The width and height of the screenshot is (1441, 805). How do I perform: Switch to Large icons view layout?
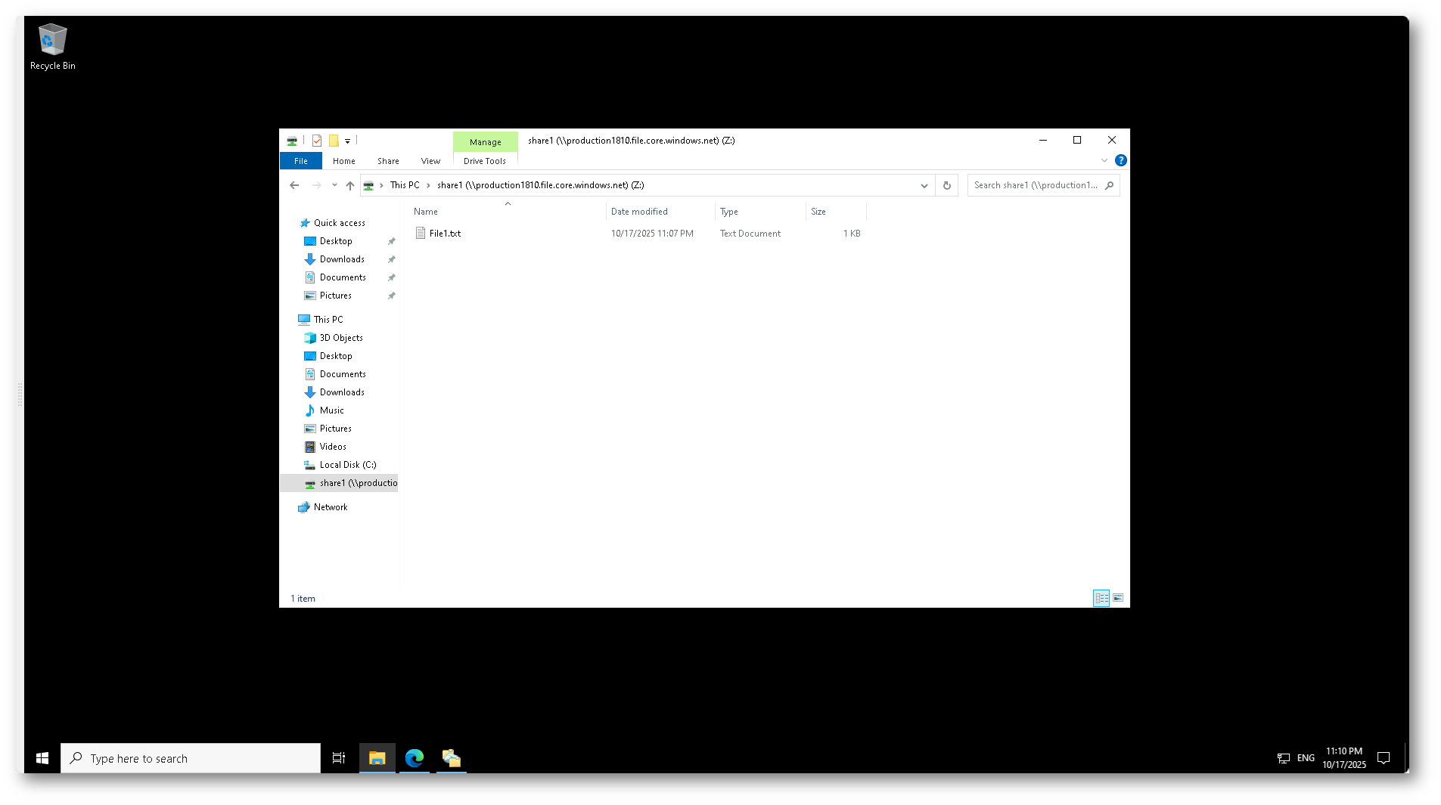[1118, 598]
